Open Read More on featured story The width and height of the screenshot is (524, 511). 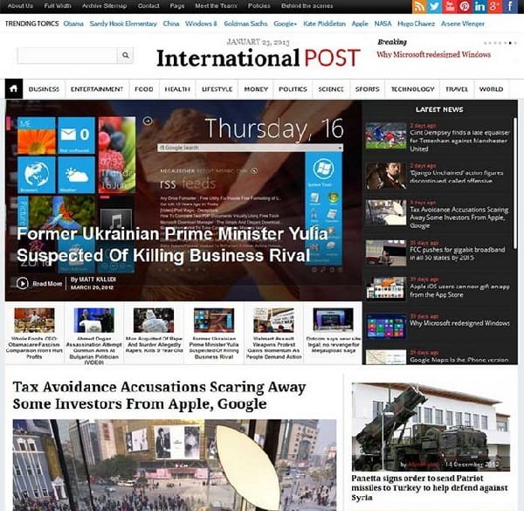47,284
